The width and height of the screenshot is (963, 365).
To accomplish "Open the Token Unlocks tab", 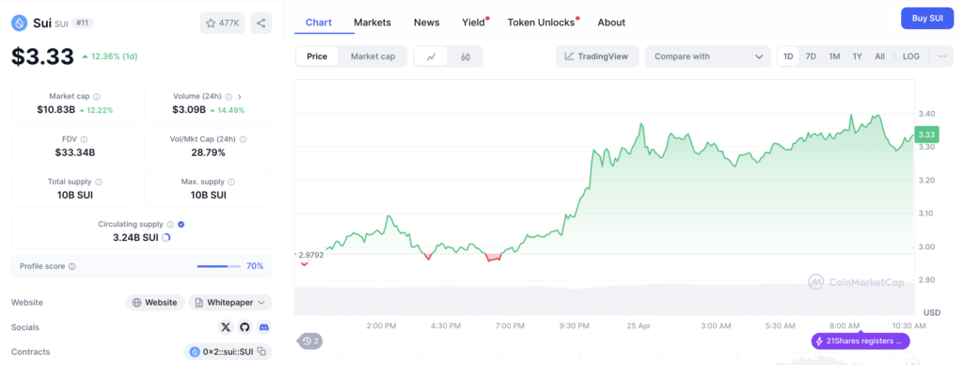I will point(541,23).
